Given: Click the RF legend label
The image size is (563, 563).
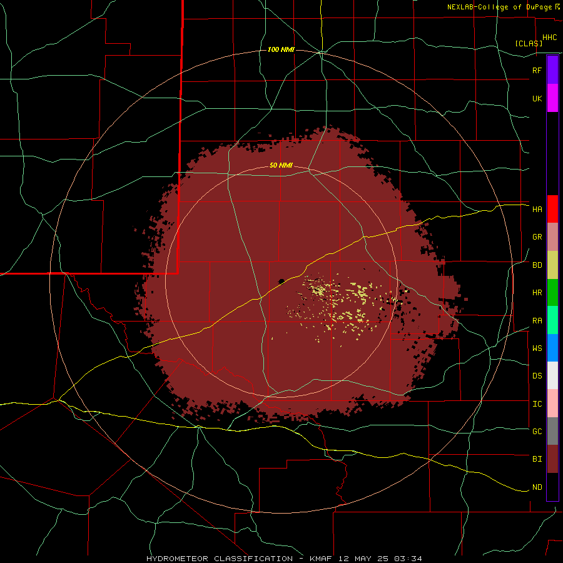Looking at the screenshot, I should 537,70.
